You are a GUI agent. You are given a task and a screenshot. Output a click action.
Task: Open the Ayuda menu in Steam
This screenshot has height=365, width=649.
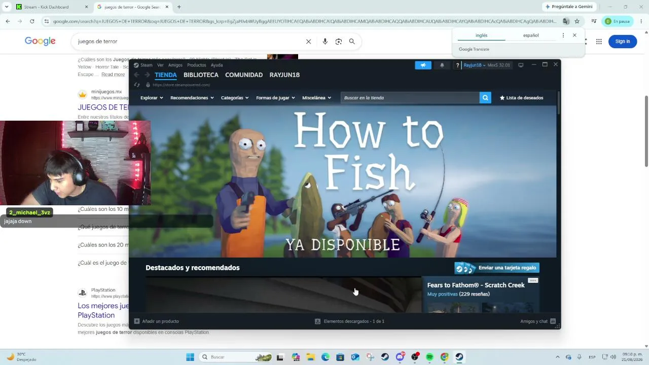tap(217, 65)
